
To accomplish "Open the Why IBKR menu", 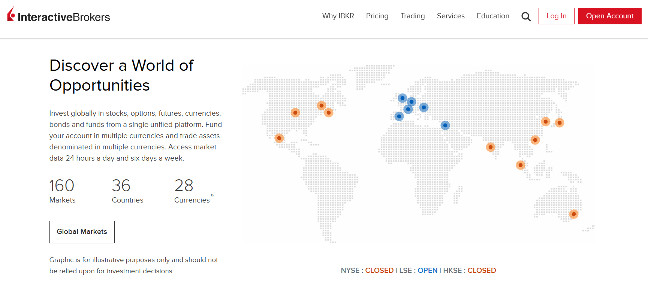I will click(x=338, y=16).
